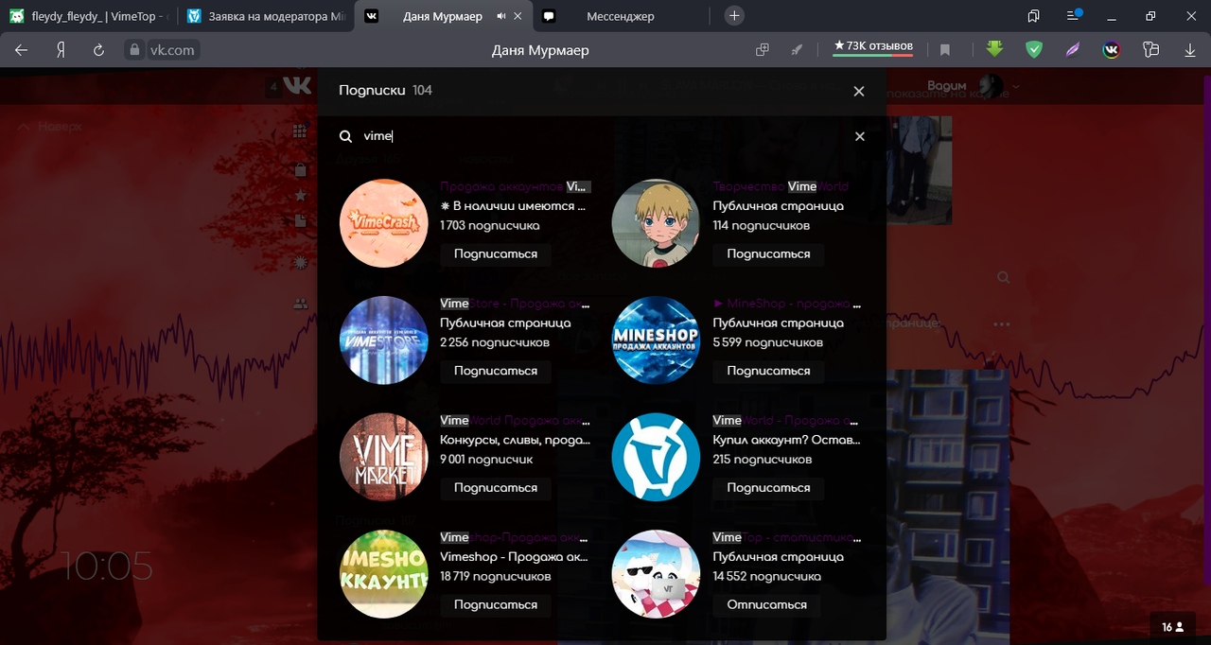The image size is (1211, 645).
Task: Open Yandex home via Я button
Action: point(60,50)
